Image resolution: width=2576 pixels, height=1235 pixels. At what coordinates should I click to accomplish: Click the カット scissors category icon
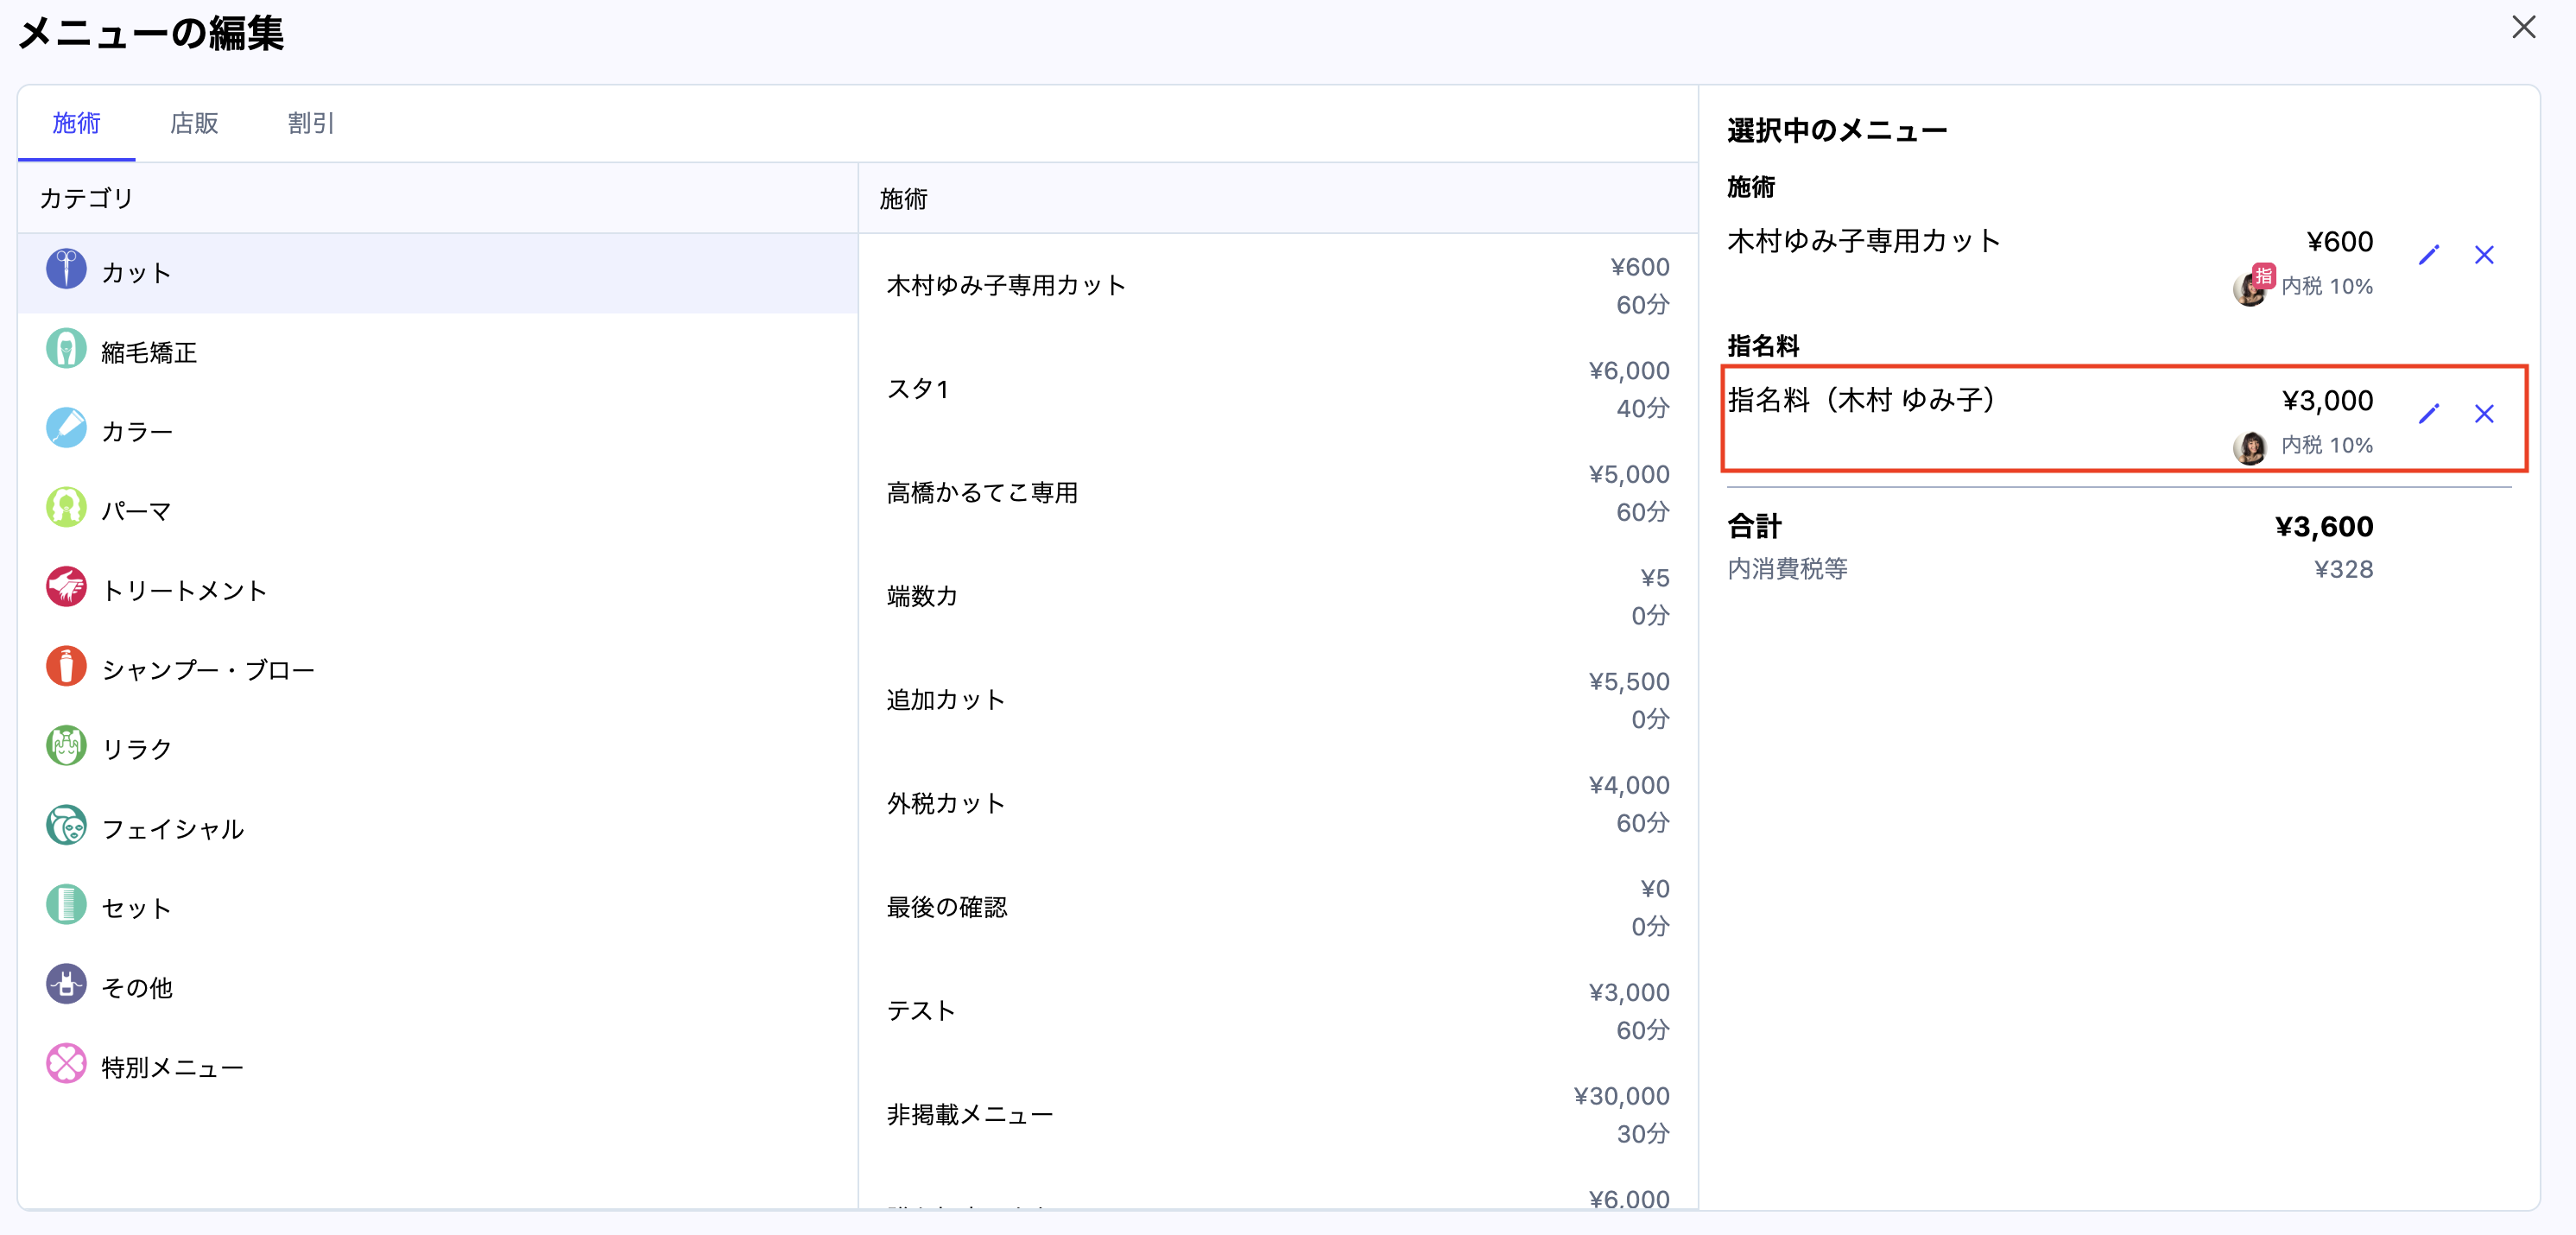66,270
